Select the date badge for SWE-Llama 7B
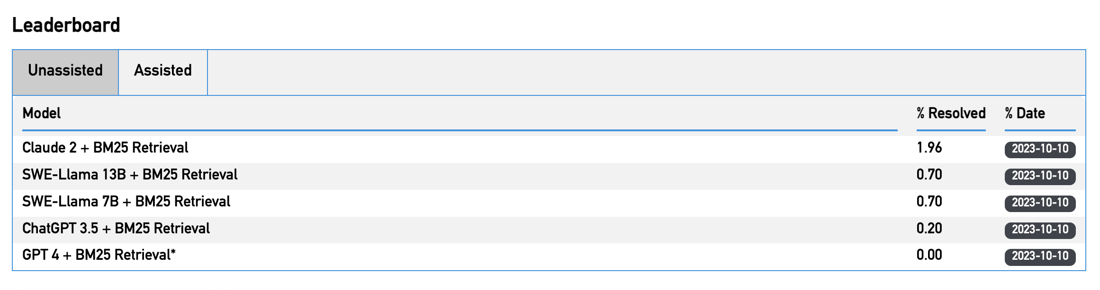This screenshot has width=1100, height=290. click(1040, 203)
